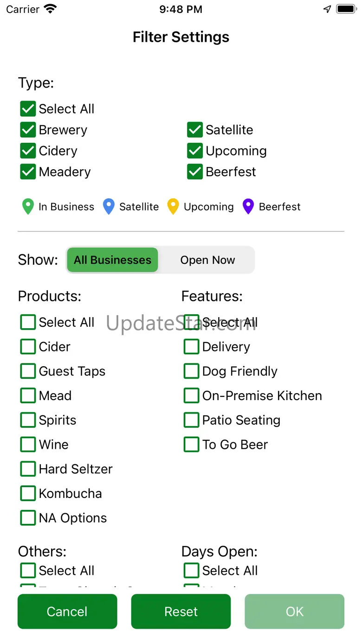The height and width of the screenshot is (643, 362).
Task: Confirm filters with the OK button
Action: point(294,611)
